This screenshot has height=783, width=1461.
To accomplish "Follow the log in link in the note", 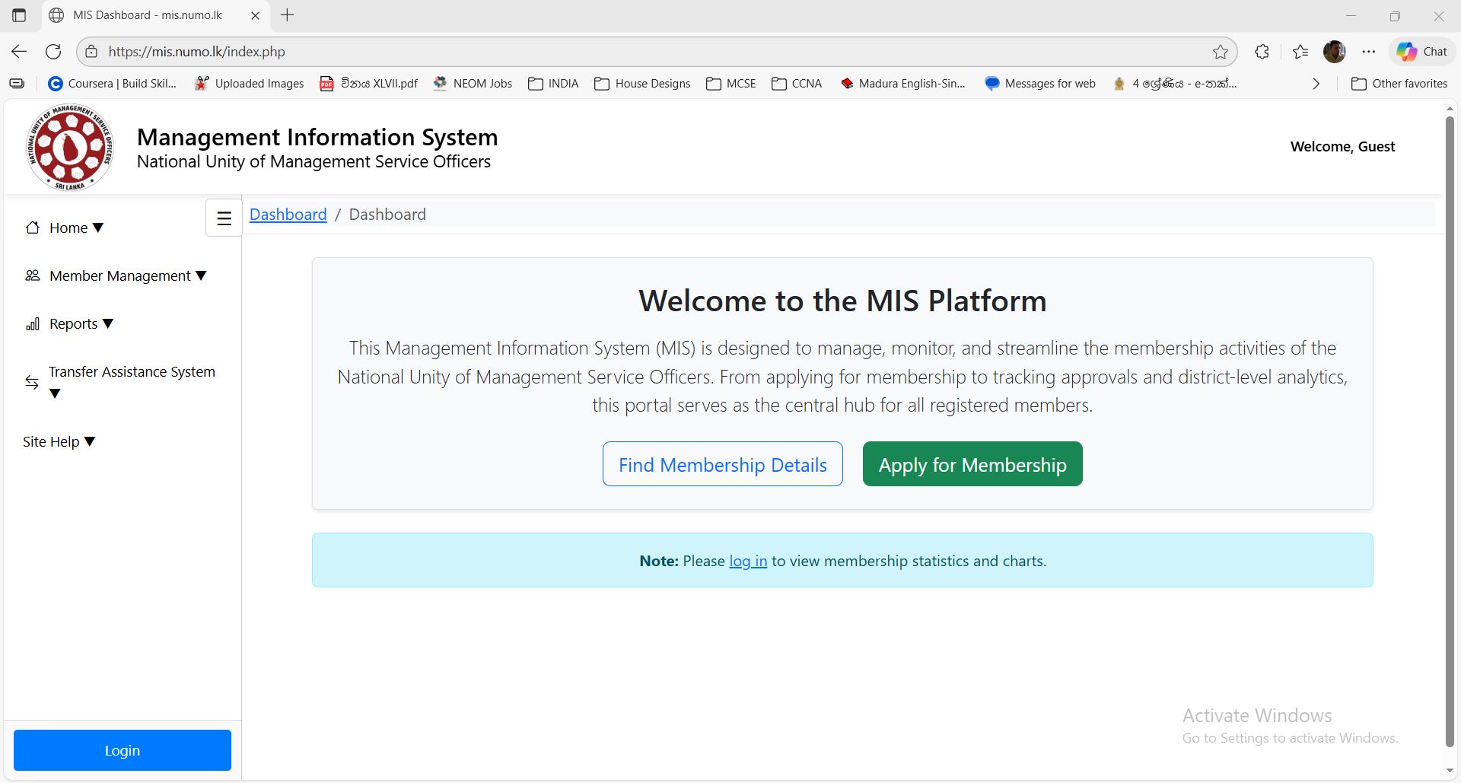I will (x=748, y=560).
